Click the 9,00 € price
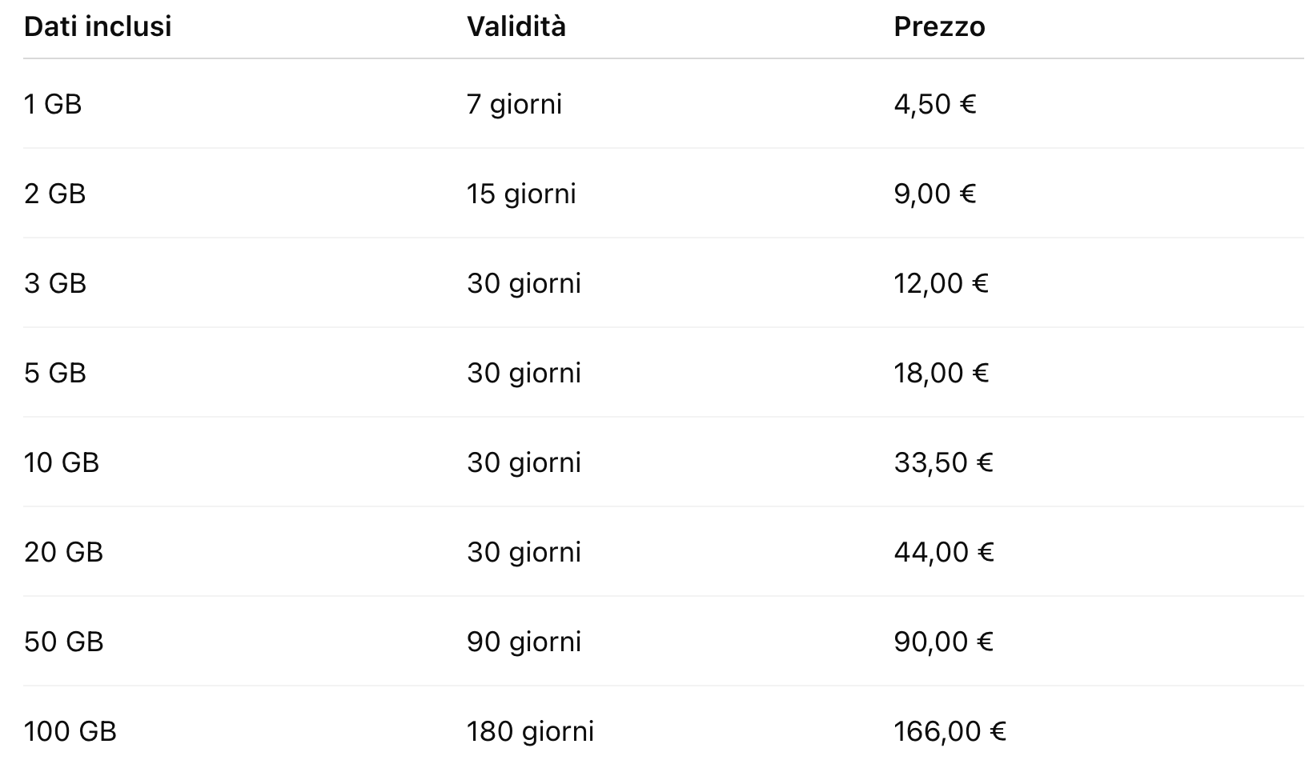The width and height of the screenshot is (1313, 768). [x=935, y=194]
